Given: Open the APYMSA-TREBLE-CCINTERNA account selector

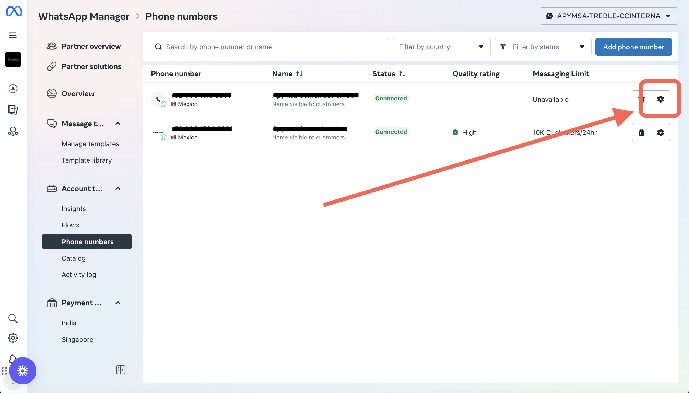Looking at the screenshot, I should pyautogui.click(x=609, y=16).
